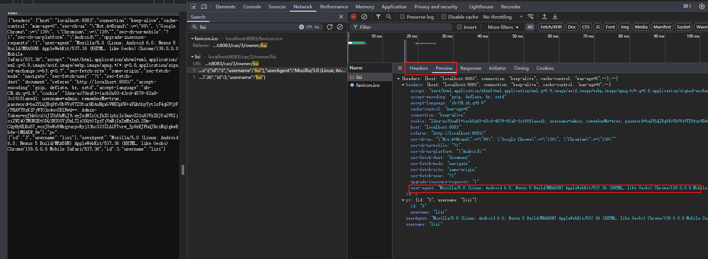Refresh the search results
Image resolution: width=708 pixels, height=259 pixels.
330,27
